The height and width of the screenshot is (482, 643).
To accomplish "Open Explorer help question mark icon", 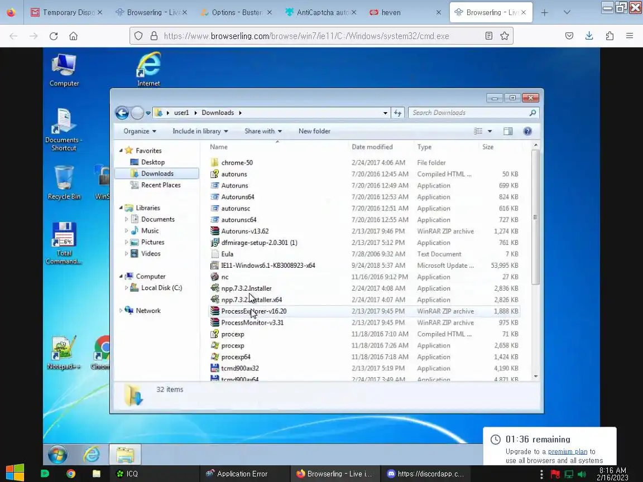I will coord(527,131).
